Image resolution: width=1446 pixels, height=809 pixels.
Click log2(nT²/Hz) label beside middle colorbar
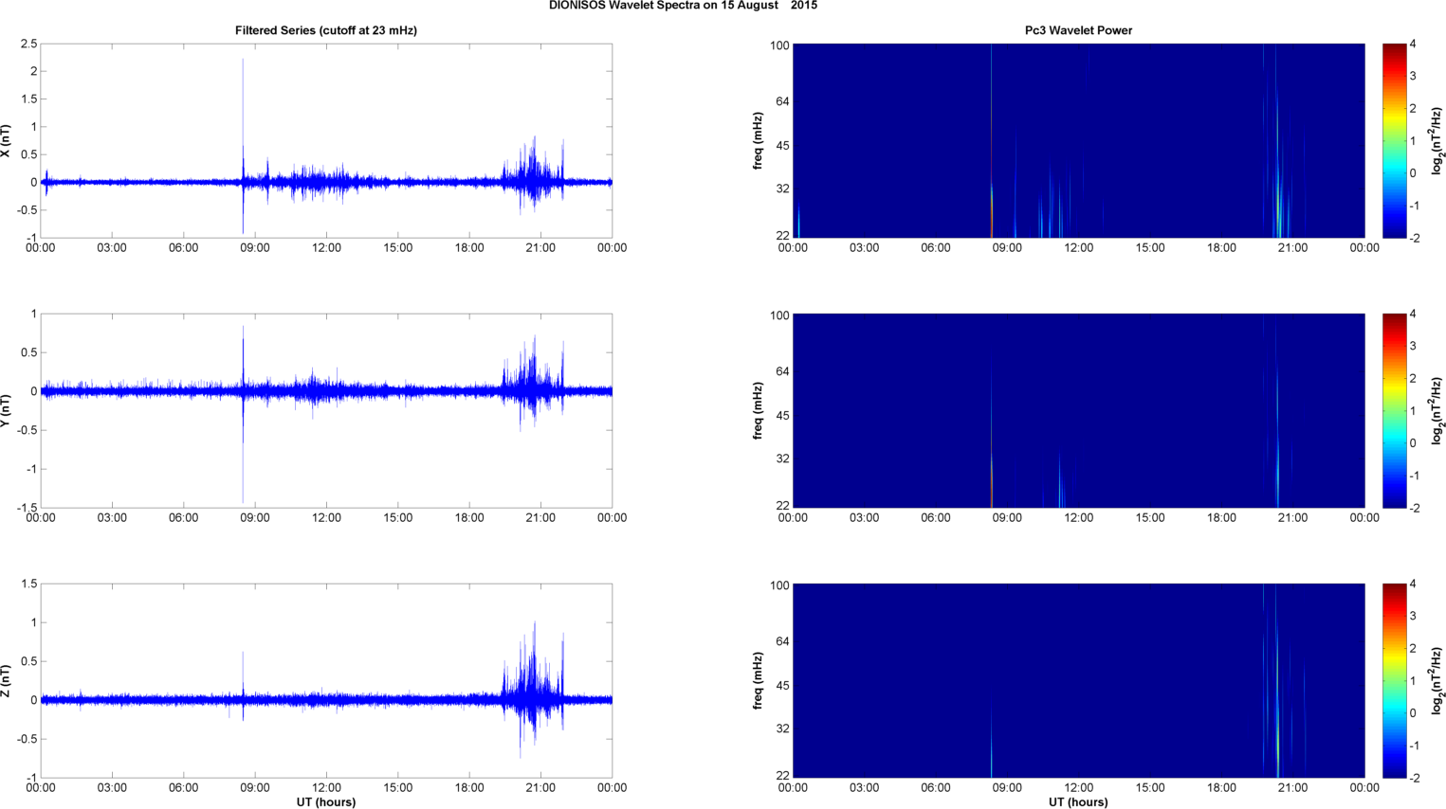click(x=1437, y=410)
